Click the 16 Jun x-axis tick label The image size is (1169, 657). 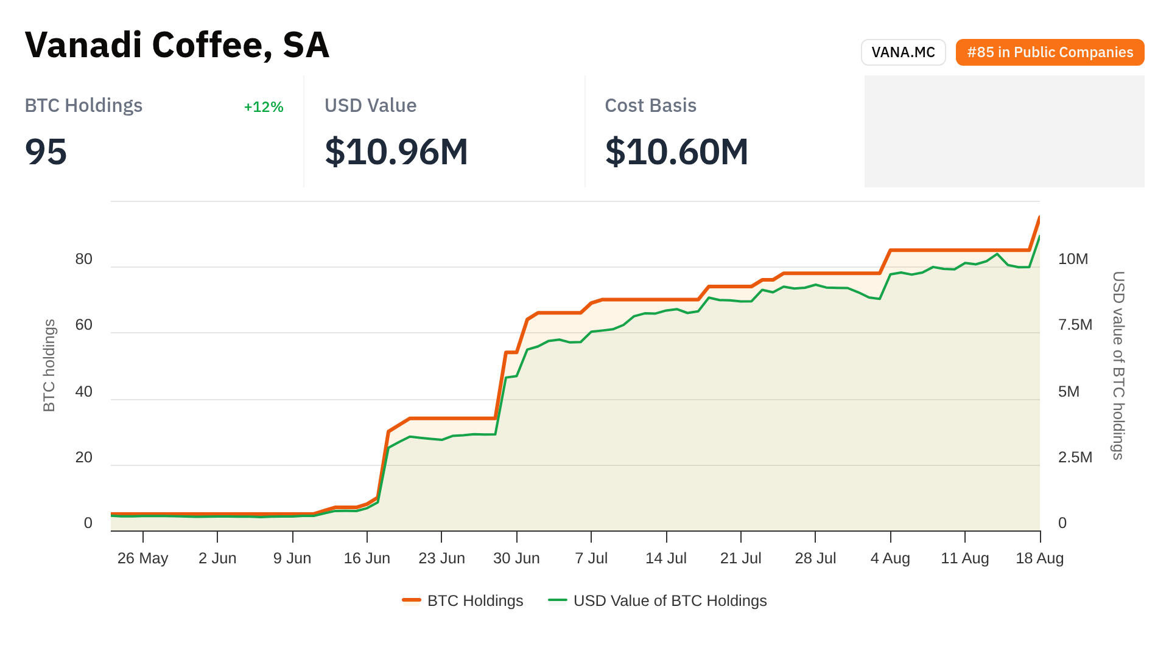367,558
